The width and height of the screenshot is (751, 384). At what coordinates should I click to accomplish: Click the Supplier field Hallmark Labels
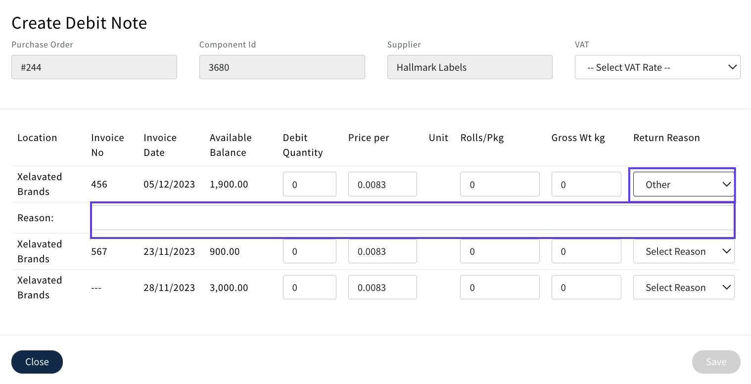click(469, 67)
